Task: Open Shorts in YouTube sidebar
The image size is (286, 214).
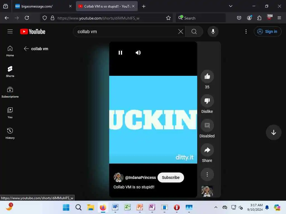Action: 10,72
